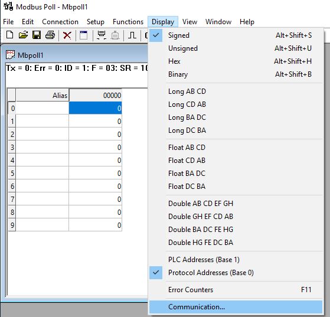Click the red X delete icon
The height and width of the screenshot is (317, 330).
click(67, 35)
